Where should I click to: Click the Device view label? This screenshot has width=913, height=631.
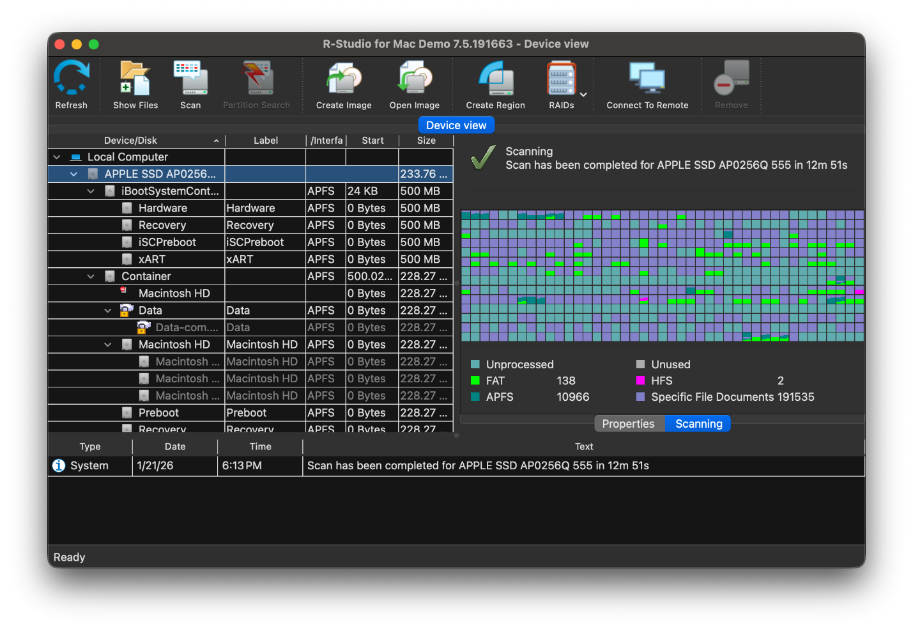click(x=456, y=125)
